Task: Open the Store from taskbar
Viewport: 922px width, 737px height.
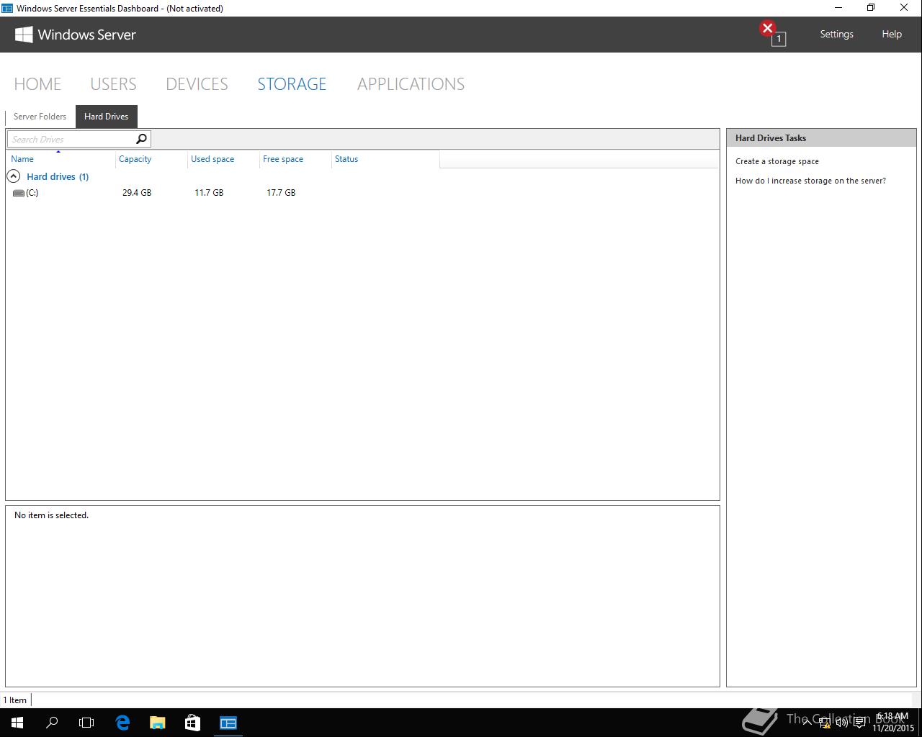Action: [192, 723]
